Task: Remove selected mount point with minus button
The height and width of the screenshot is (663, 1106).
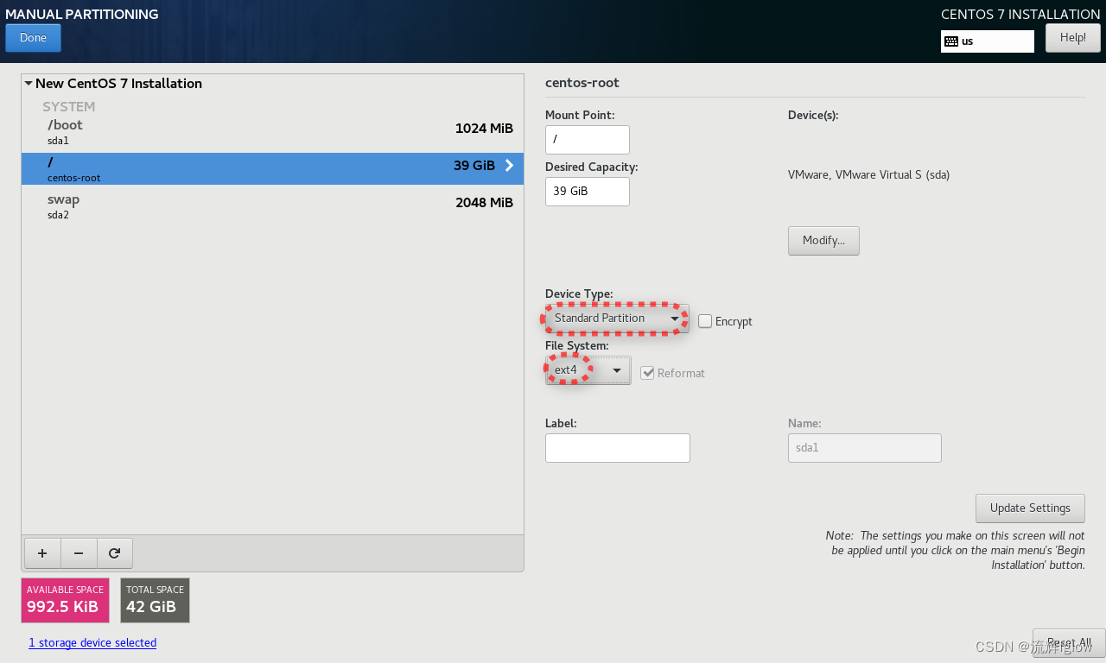Action: coord(79,553)
